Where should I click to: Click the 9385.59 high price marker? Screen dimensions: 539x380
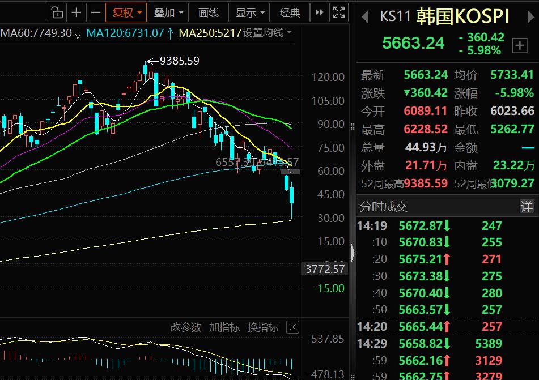(x=179, y=61)
